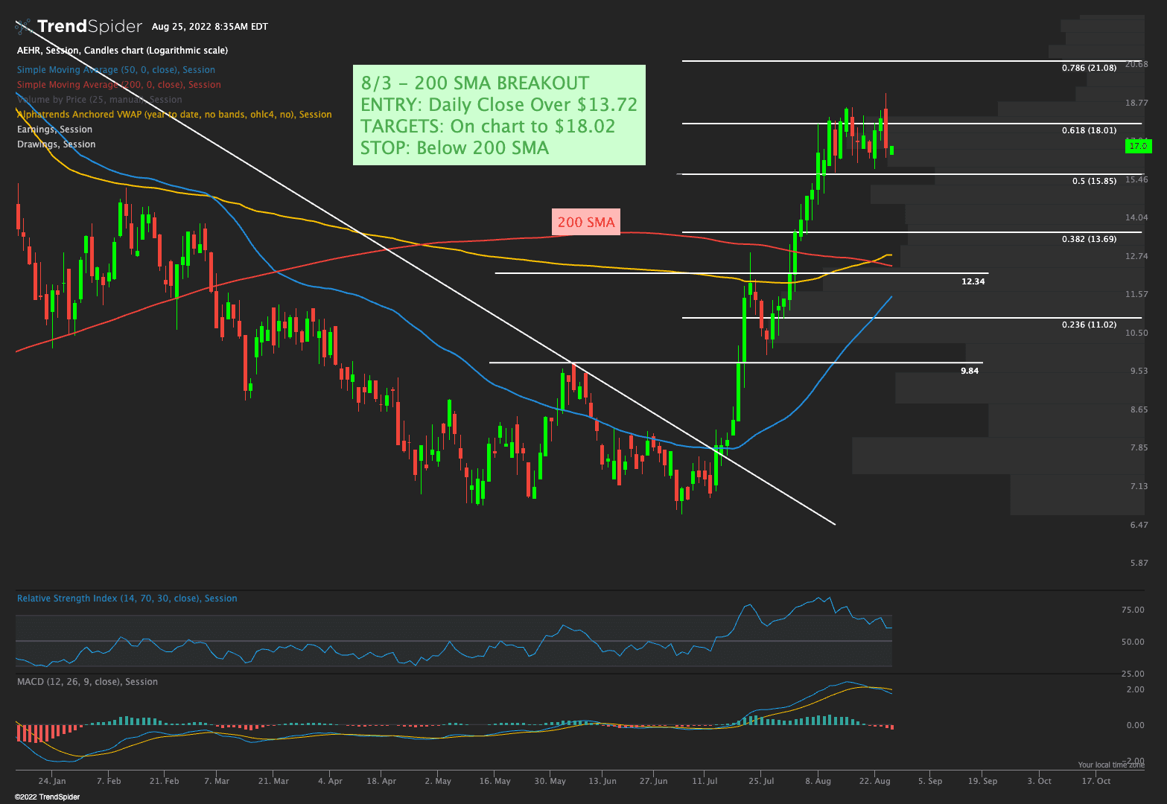Open the Relative Strength Index panel label
Viewport: 1167px width, 804px height.
pyautogui.click(x=127, y=599)
